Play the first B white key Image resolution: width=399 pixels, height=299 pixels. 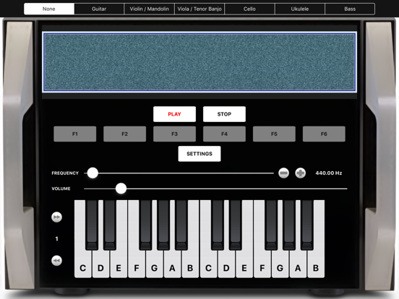[190, 264]
